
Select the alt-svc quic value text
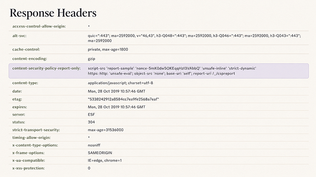(x=194, y=38)
